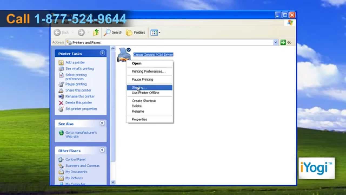Screen dimensions: 346x195
Task: Go up one folder level icon
Action: (96, 32)
